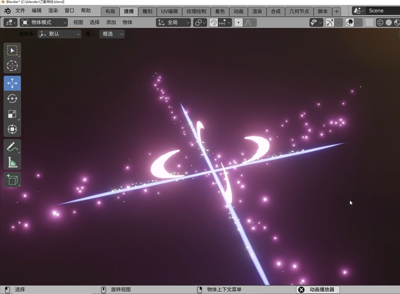400x294 pixels.
Task: Open the 选择 viewport menu
Action: click(x=95, y=22)
